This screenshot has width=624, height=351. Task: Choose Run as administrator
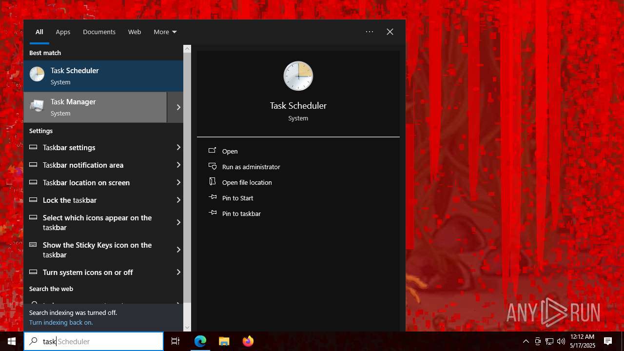(x=251, y=167)
